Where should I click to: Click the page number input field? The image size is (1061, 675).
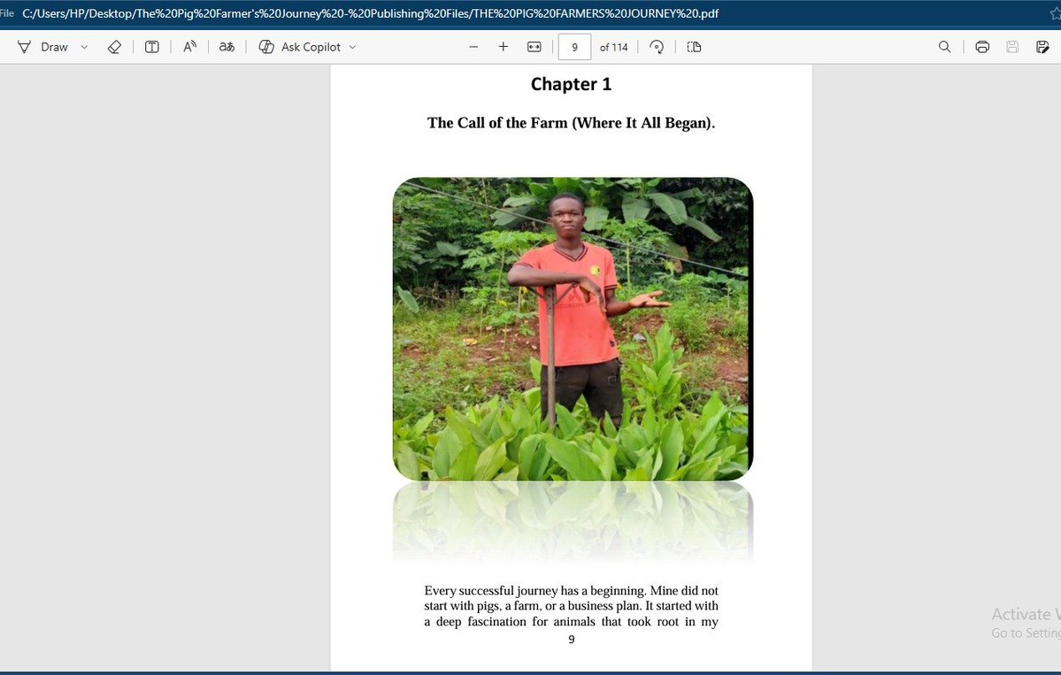(574, 47)
